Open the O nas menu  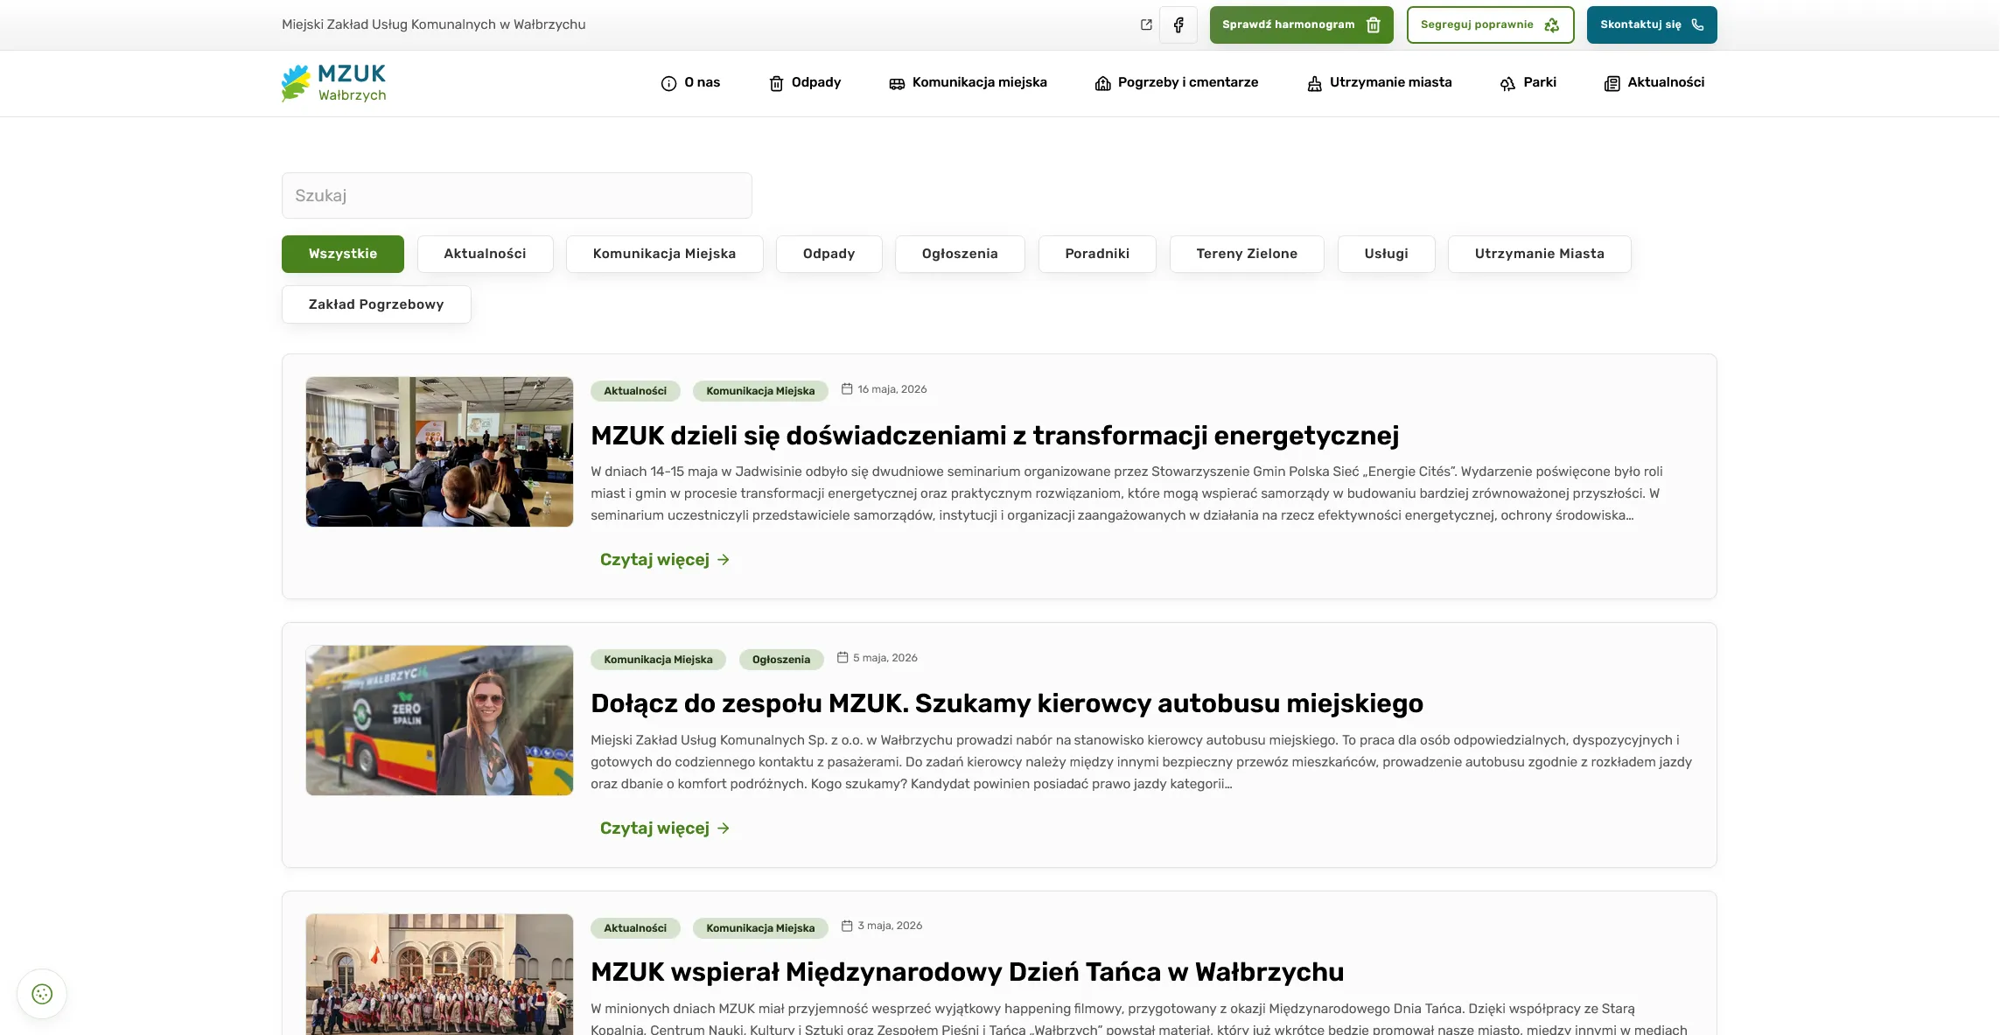click(690, 82)
